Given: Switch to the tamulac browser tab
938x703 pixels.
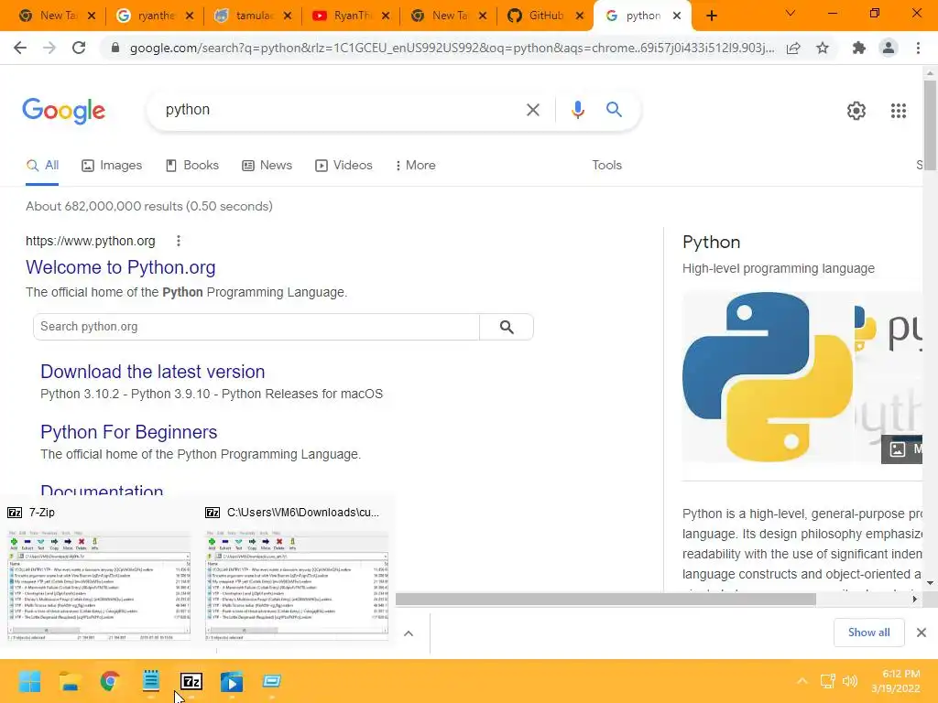Looking at the screenshot, I should coord(254,16).
